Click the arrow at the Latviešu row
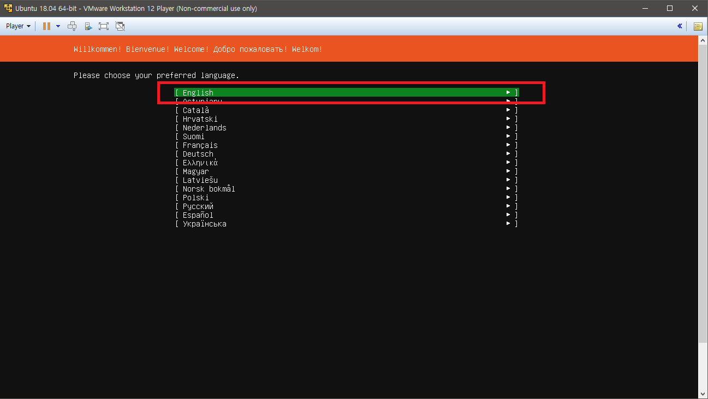Image resolution: width=708 pixels, height=399 pixels. pyautogui.click(x=508, y=180)
